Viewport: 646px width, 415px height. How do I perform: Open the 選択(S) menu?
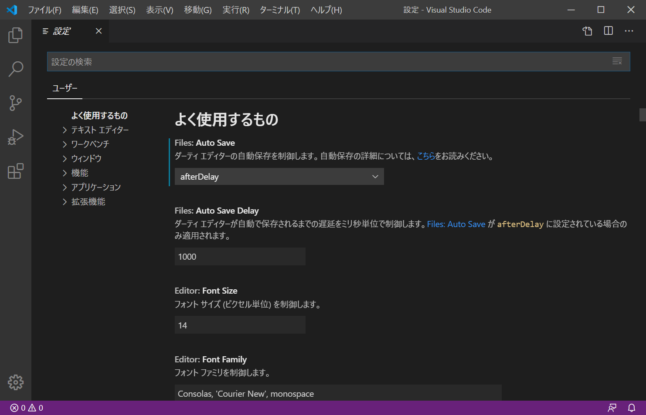[x=122, y=10]
